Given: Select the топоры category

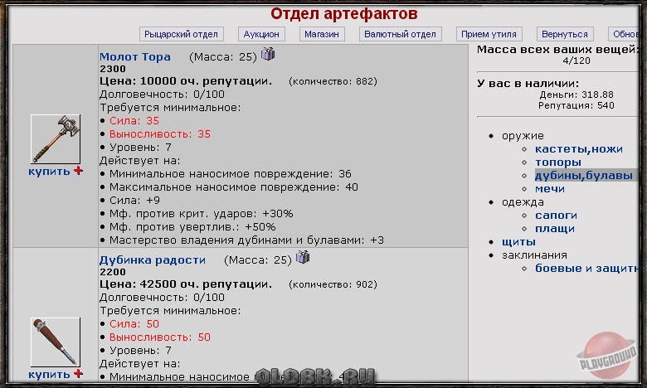Looking at the screenshot, I should click(x=557, y=162).
